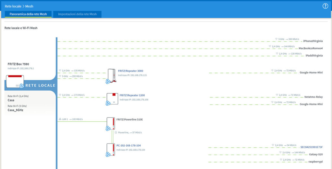The height and width of the screenshot is (169, 332).
Task: Click the iPaddiVirginia device name
Action: click(314, 55)
